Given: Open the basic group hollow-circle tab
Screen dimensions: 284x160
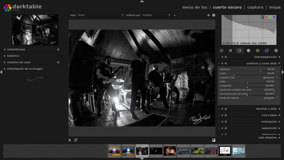Looking at the screenshot, I should [239, 51].
